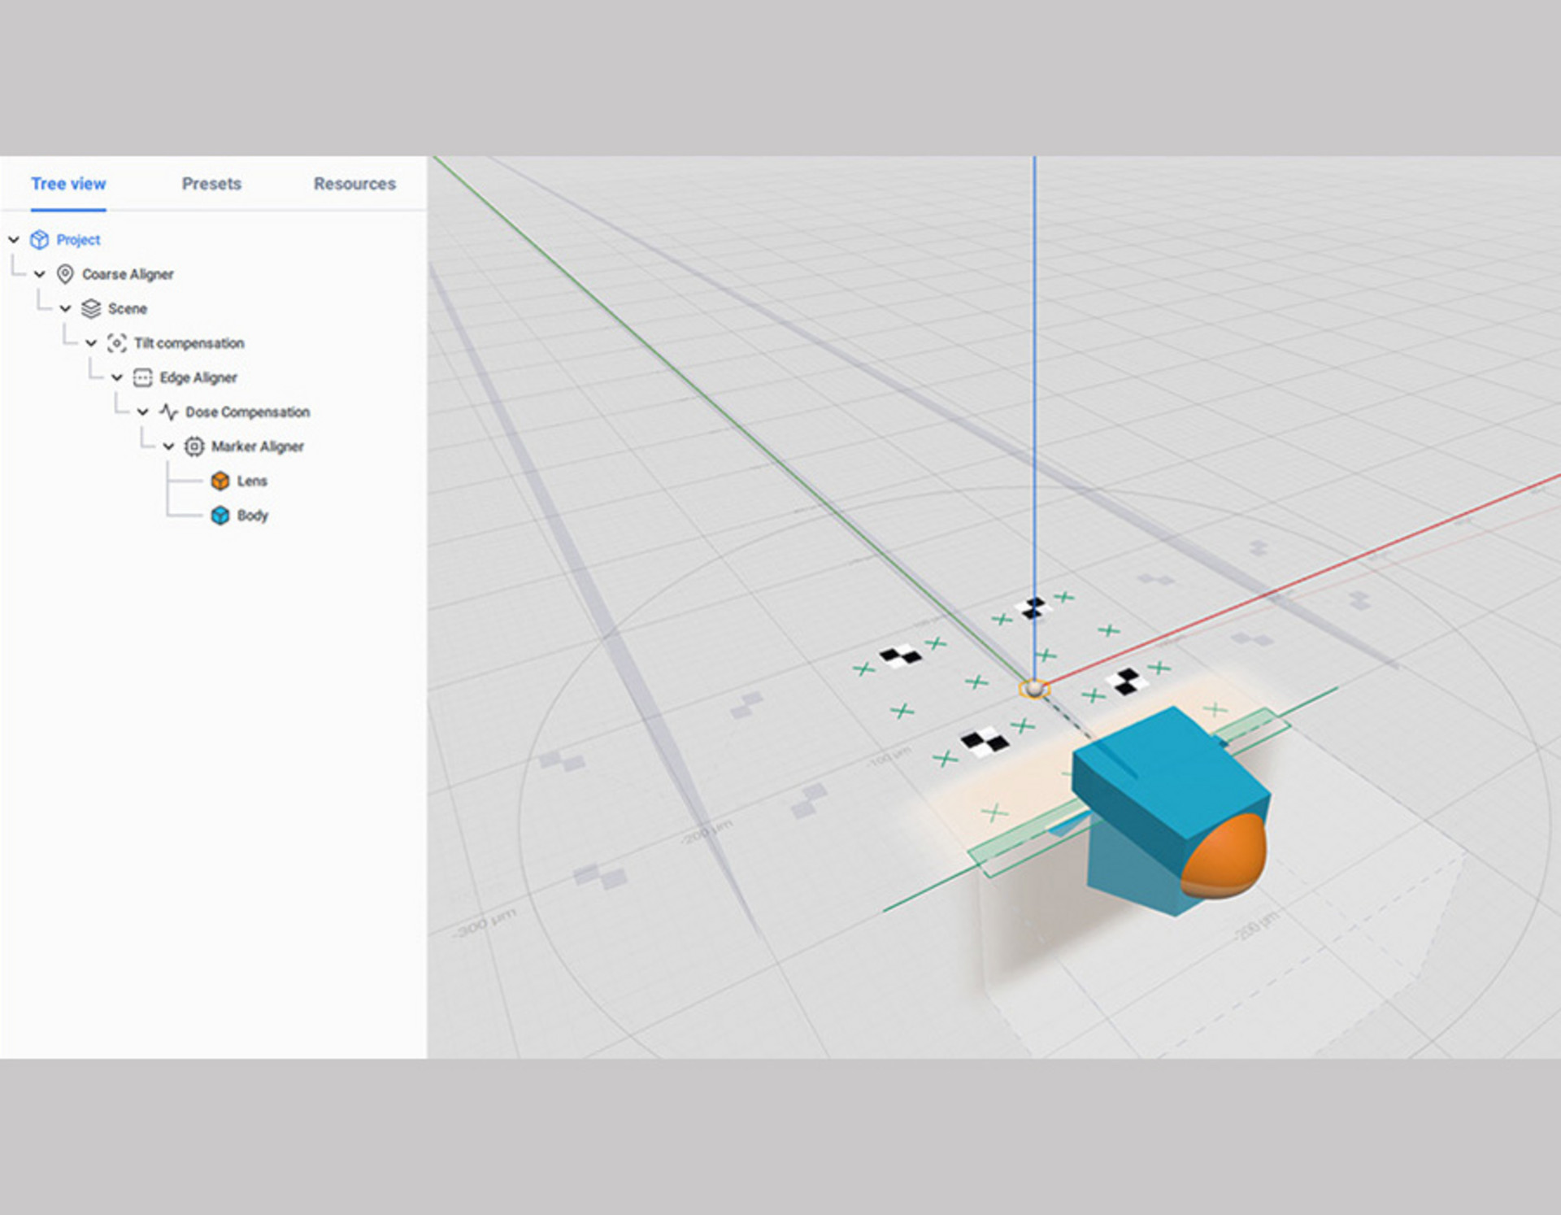The height and width of the screenshot is (1215, 1561).
Task: Select the Scene tree item
Action: 128,309
